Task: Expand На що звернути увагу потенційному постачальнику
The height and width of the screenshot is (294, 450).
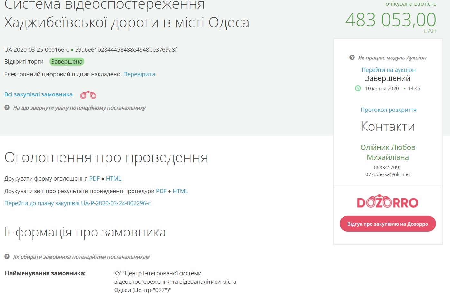Action: coord(79,108)
